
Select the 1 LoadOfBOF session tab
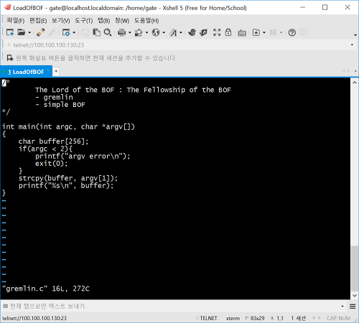[26, 72]
